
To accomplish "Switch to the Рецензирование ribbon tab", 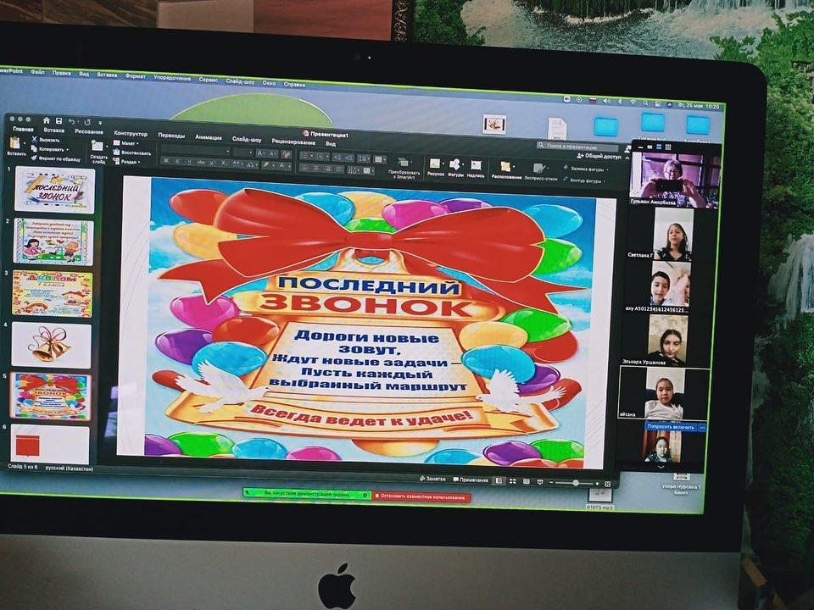I will pyautogui.click(x=293, y=141).
